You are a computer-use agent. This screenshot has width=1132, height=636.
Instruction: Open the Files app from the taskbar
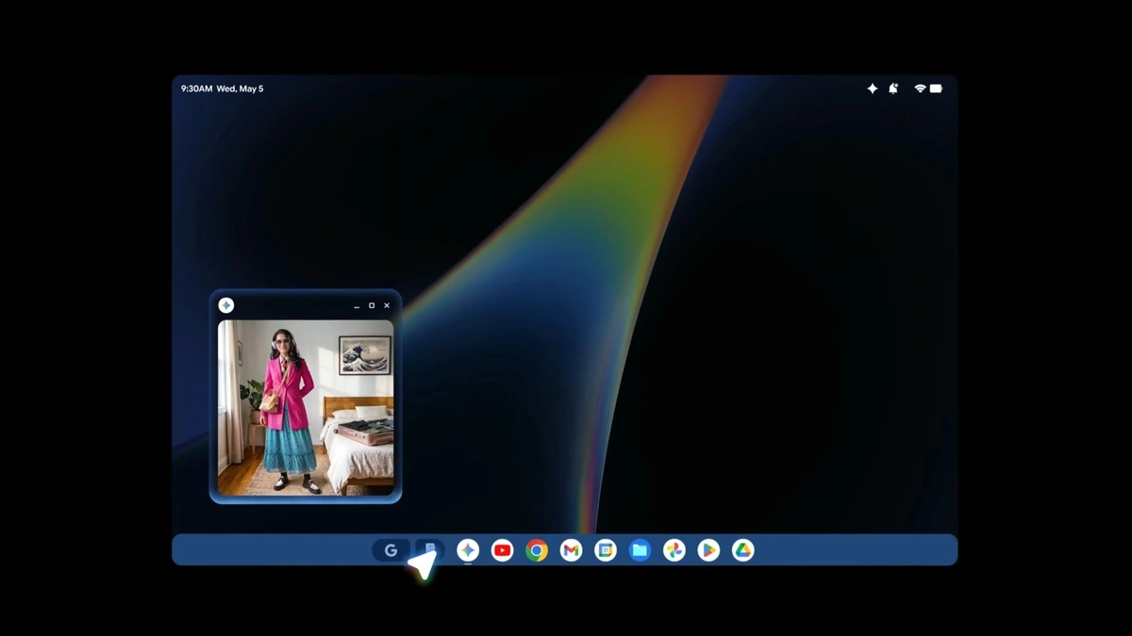click(x=640, y=550)
